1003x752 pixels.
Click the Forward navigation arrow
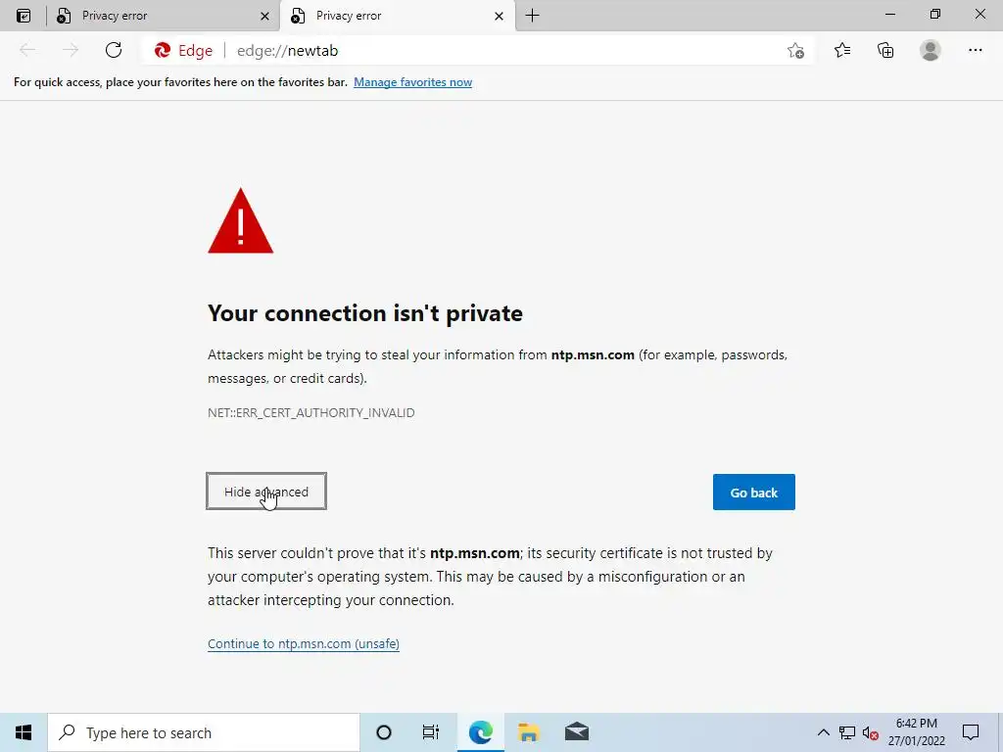(x=71, y=50)
